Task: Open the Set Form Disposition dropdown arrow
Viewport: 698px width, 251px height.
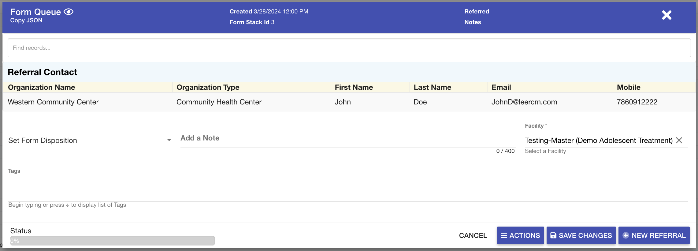Action: [x=169, y=140]
